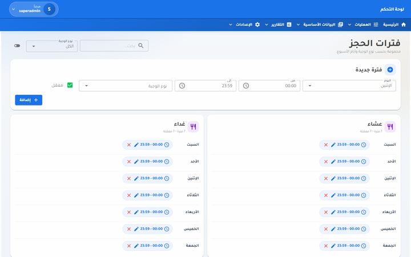Click the إضافة add button
This screenshot has height=257, width=411.
point(29,100)
